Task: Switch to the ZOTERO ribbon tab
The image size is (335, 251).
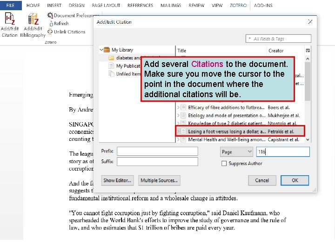Action: [238, 5]
